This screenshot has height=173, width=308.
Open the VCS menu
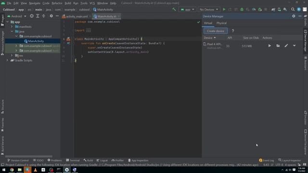tap(92, 3)
